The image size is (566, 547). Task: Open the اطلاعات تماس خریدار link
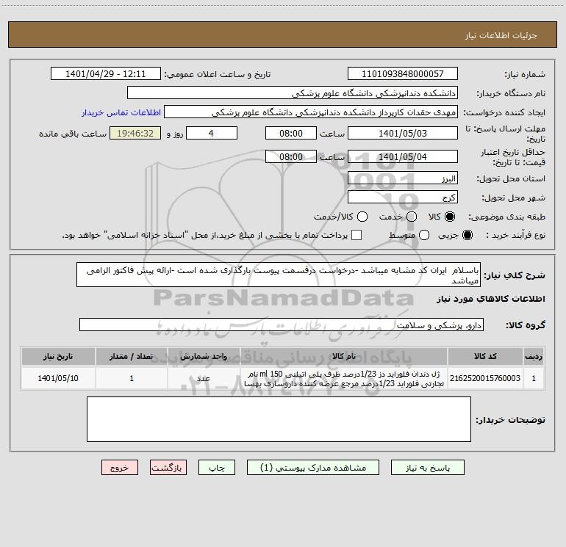121,112
